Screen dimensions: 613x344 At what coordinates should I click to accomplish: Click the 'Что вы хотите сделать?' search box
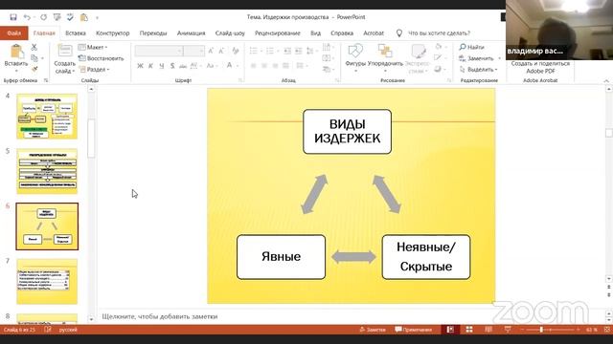[x=439, y=33]
